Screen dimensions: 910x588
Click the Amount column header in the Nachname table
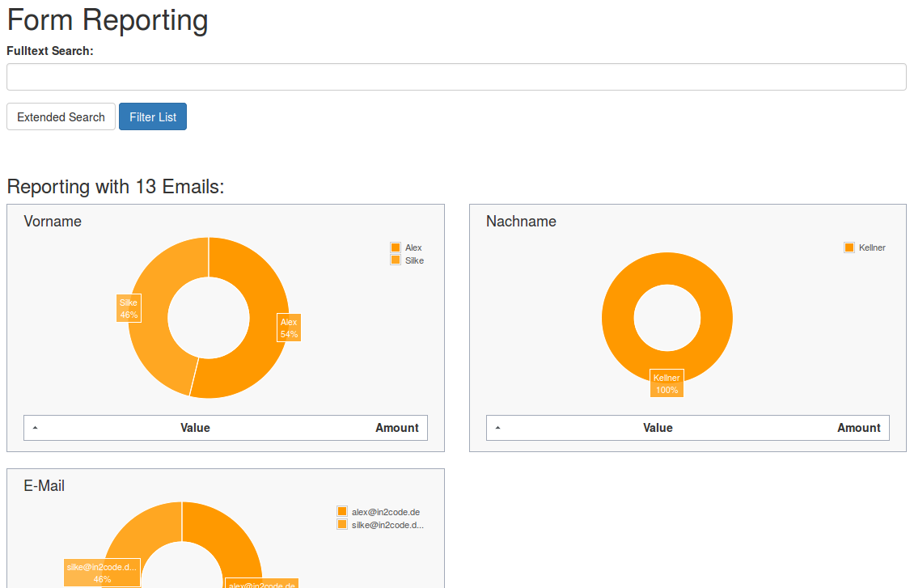coord(858,427)
